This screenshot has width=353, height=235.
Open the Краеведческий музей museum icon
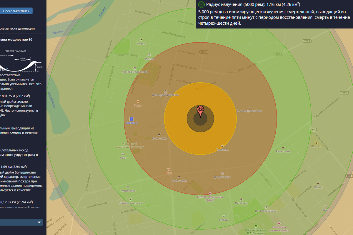coord(135,68)
